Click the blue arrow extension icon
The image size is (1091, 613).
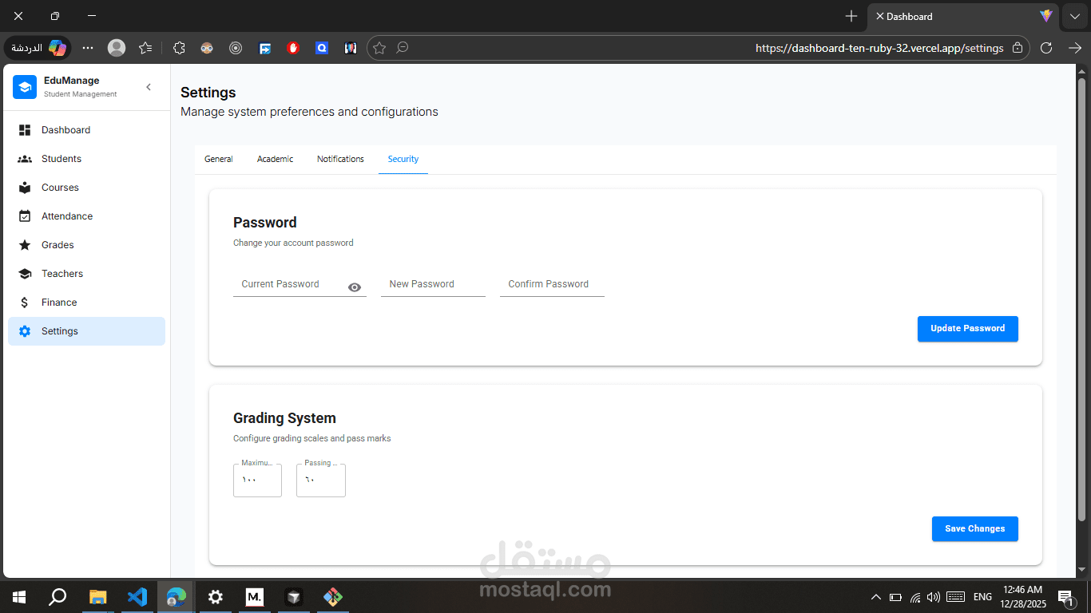(x=265, y=48)
